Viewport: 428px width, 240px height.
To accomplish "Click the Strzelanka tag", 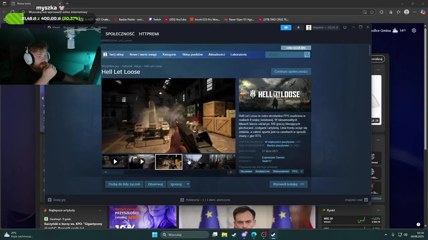I will [246, 171].
